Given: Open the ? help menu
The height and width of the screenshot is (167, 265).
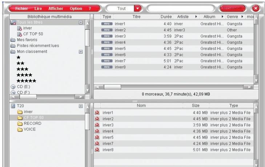Looking at the screenshot, I should tap(90, 8).
